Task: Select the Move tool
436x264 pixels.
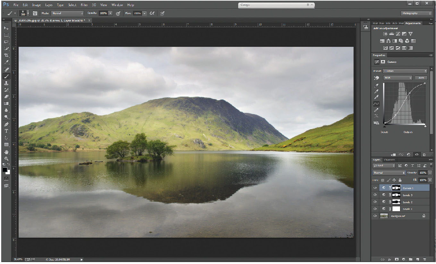Action: pos(6,28)
